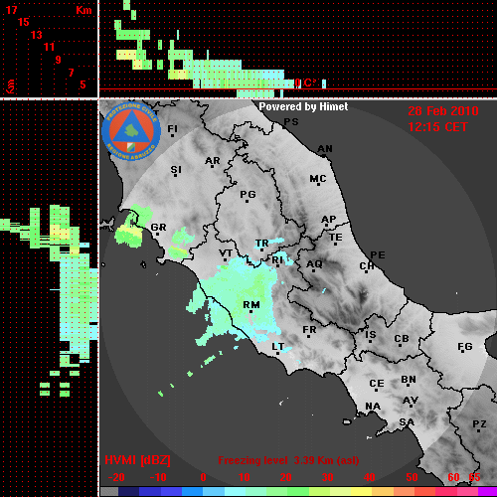
Task: Select the PS city label
Action: point(291,122)
